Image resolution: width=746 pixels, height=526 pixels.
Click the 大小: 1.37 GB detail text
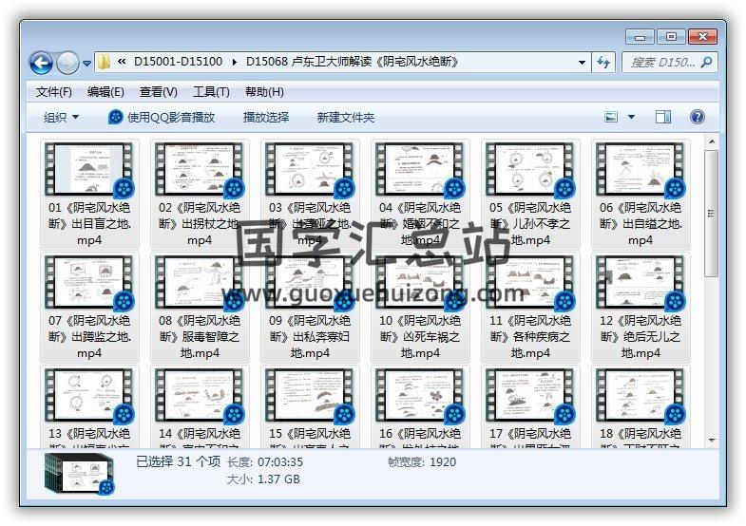(263, 479)
